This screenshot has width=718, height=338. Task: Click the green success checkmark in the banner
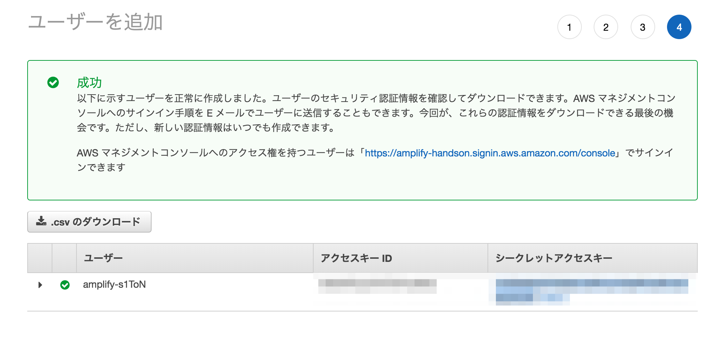53,82
